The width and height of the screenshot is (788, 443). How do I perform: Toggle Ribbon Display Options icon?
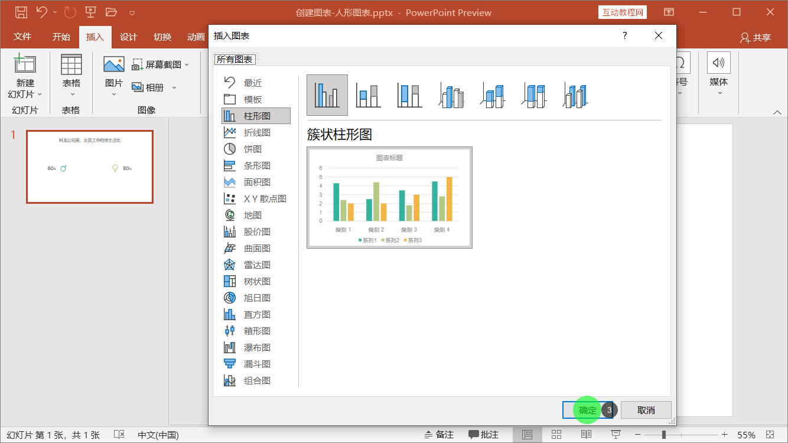(x=669, y=12)
